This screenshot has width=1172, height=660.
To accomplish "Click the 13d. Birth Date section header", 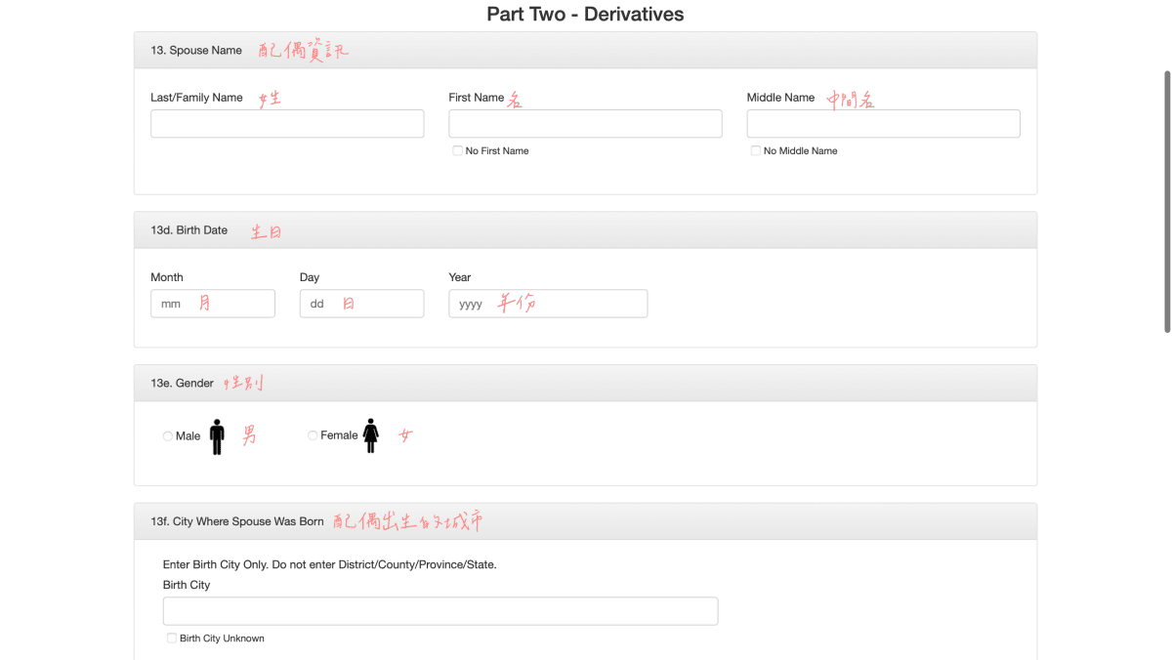I will click(x=585, y=230).
